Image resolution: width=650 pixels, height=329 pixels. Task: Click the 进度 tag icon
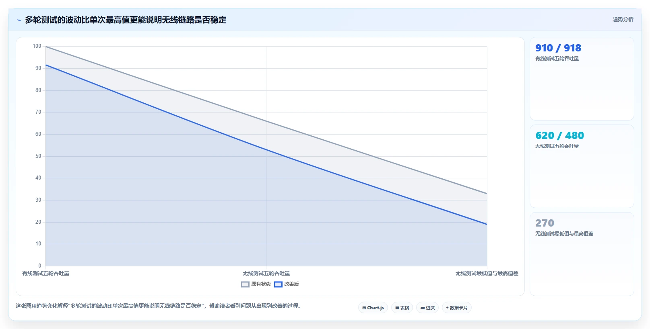423,308
